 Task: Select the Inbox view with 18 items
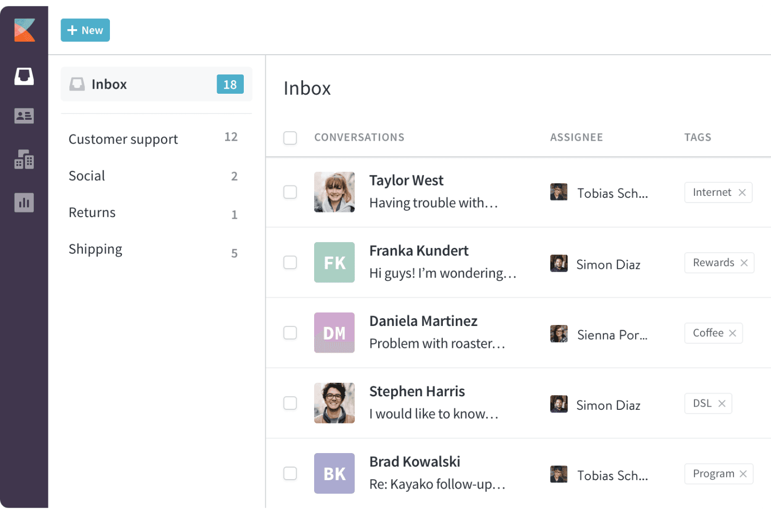pyautogui.click(x=156, y=84)
